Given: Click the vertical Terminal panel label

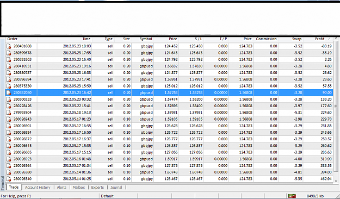Looking at the screenshot, I should 3,183.
